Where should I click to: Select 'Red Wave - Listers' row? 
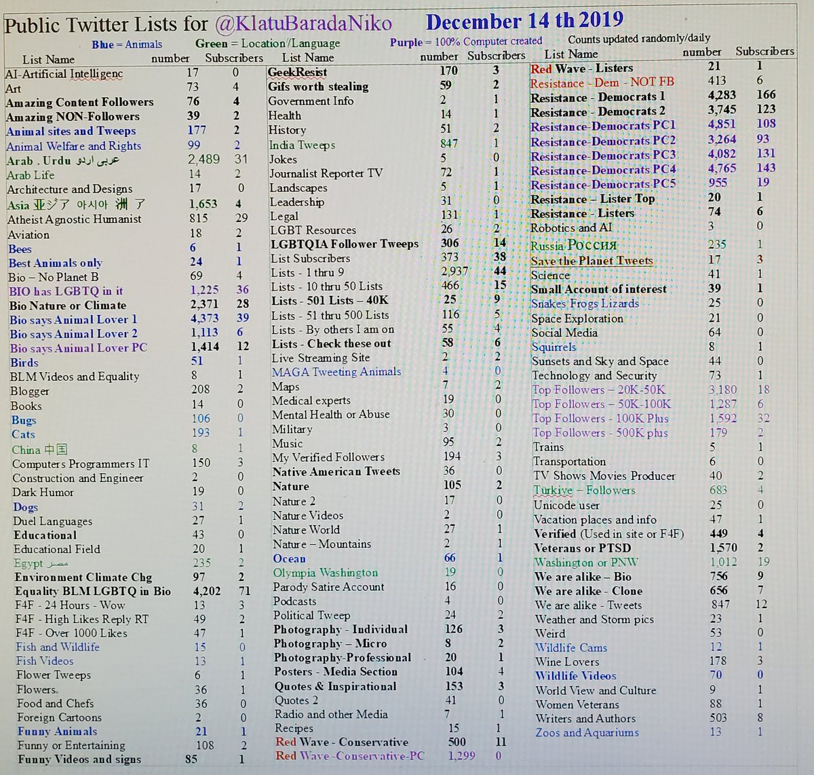pyautogui.click(x=648, y=68)
